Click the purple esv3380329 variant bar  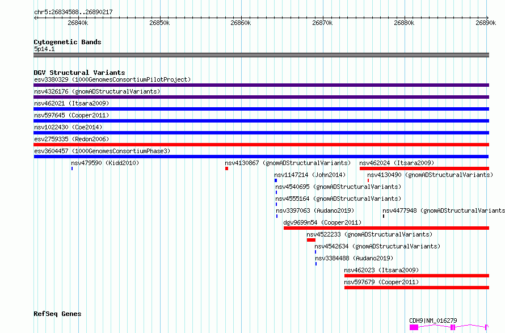tap(261, 85)
